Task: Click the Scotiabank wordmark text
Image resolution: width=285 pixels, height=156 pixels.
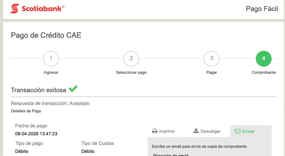Action: (x=43, y=9)
